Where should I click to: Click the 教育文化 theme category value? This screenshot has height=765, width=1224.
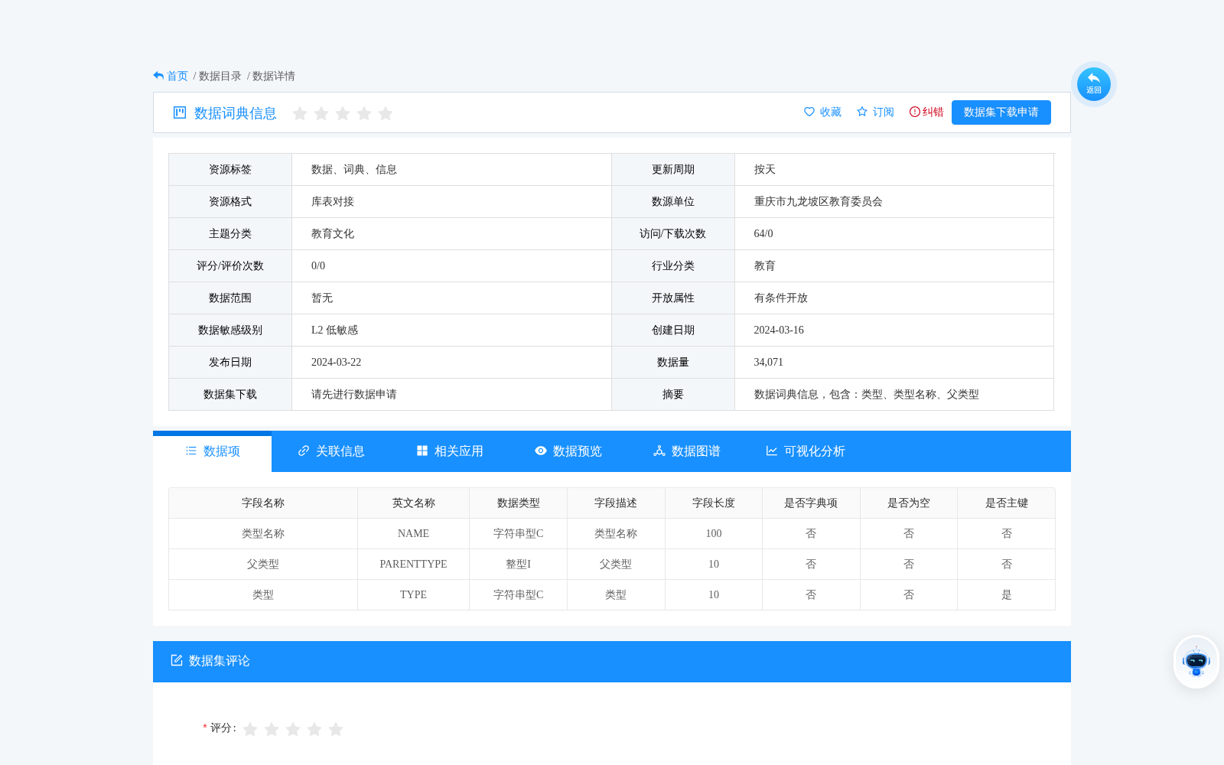point(332,233)
